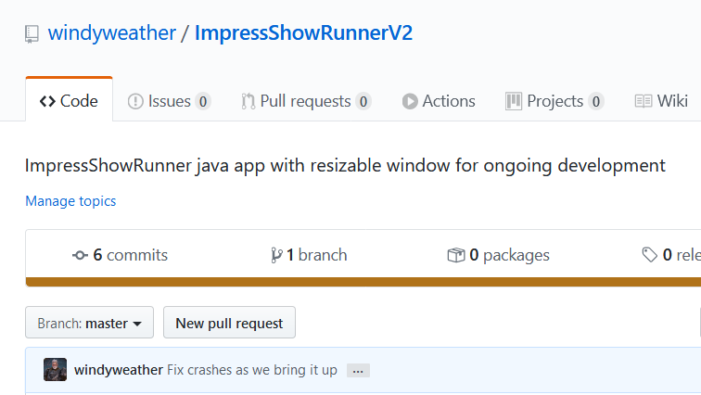
Task: Go to the Pull requests tab
Action: (x=306, y=101)
